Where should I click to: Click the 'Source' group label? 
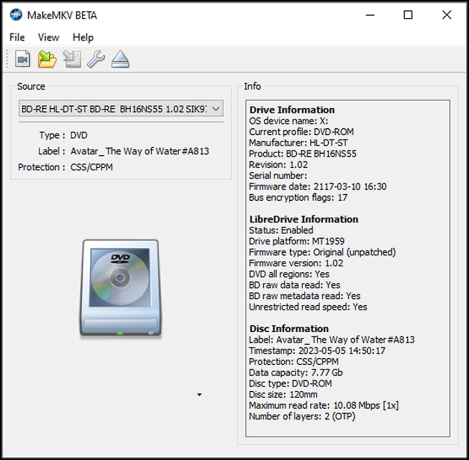point(31,87)
